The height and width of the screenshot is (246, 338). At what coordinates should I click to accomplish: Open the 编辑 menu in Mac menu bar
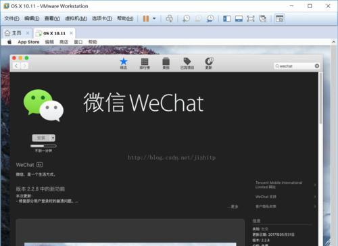coord(49,42)
